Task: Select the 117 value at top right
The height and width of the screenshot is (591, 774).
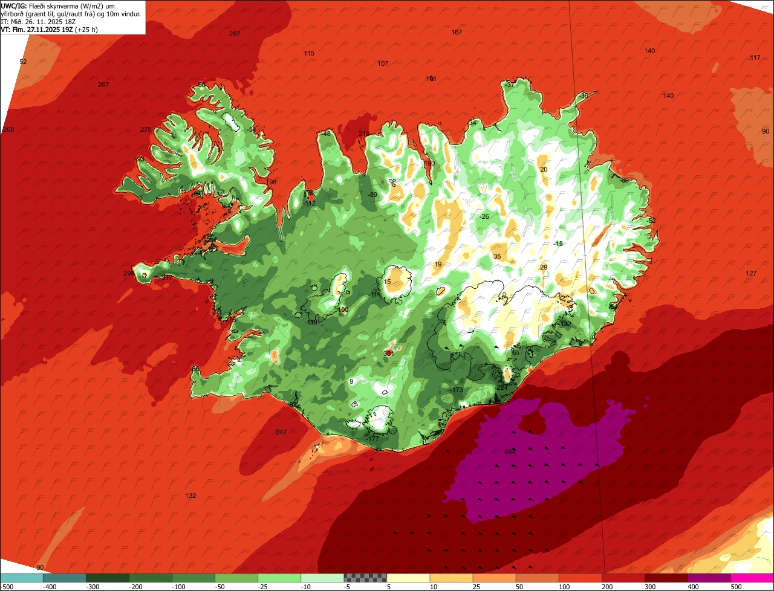Action: pos(755,57)
